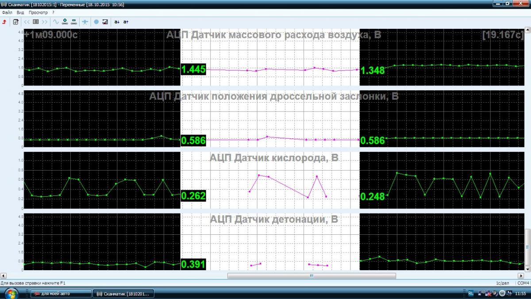Viewport: 531px width, 299px height.
Task: Open the Просмотр menu
Action: tap(38, 12)
